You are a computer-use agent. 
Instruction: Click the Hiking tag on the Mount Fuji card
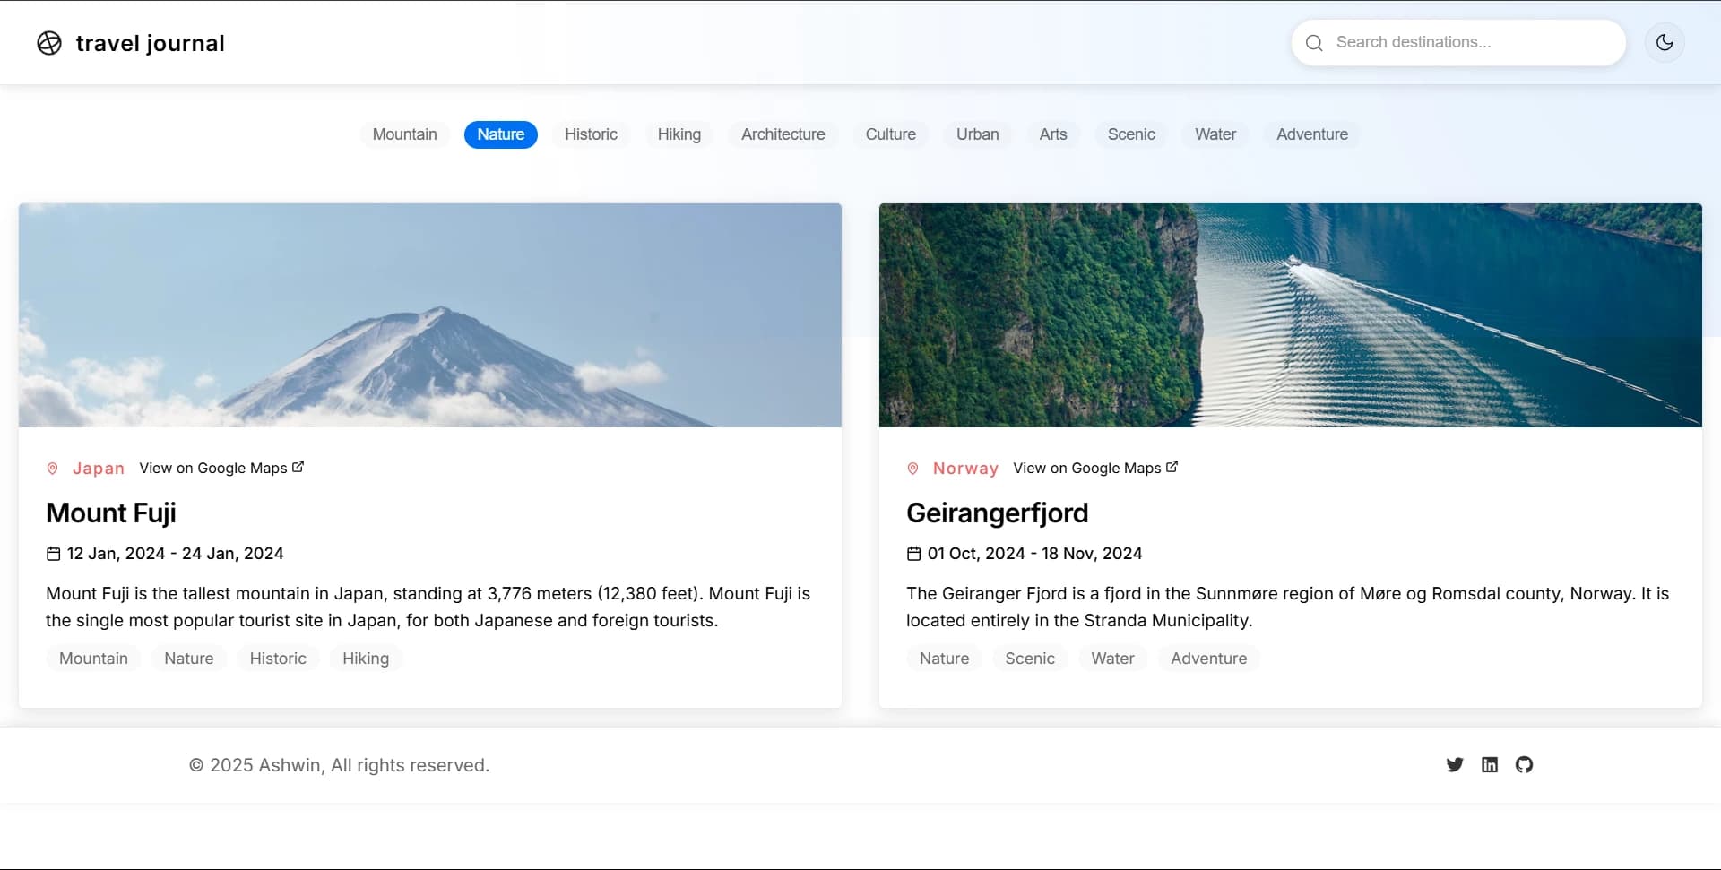click(x=365, y=658)
